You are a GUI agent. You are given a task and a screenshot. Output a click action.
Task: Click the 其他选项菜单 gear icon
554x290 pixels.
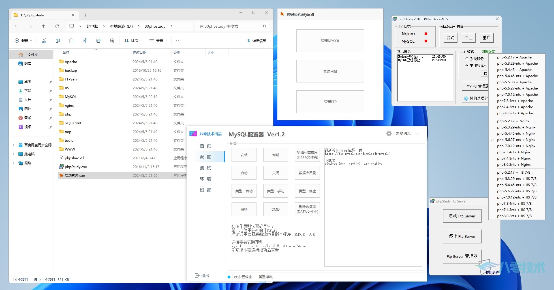click(x=466, y=98)
